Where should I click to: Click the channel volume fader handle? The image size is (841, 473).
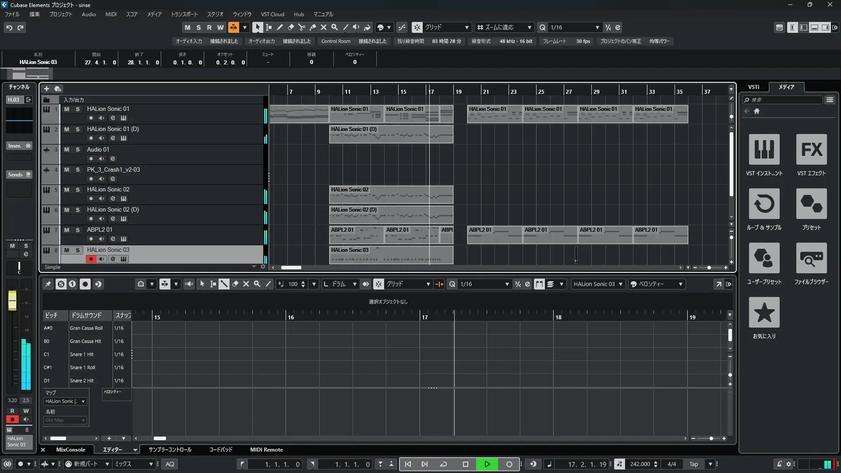click(x=12, y=300)
